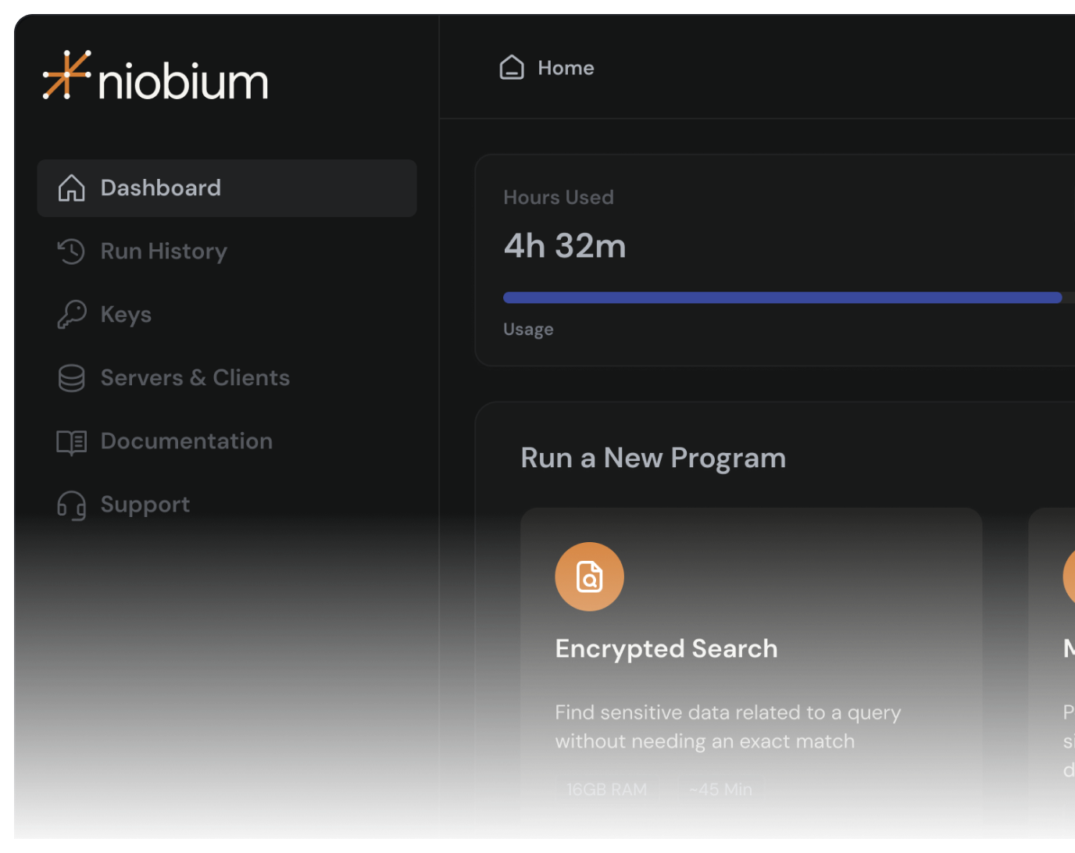Click the Support headset icon
This screenshot has height=853, width=1075.
click(x=71, y=505)
